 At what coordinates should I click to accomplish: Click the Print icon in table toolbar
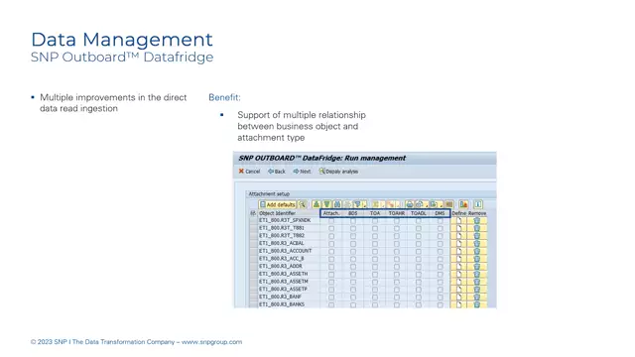click(410, 204)
